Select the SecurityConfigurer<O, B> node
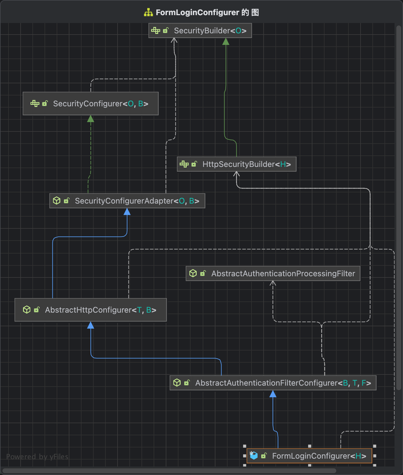Viewport: 403px width, 475px height. click(100, 104)
